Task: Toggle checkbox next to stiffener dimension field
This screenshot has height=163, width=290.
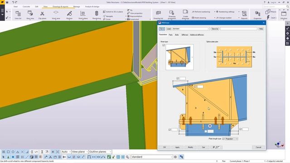Action: [195, 86]
